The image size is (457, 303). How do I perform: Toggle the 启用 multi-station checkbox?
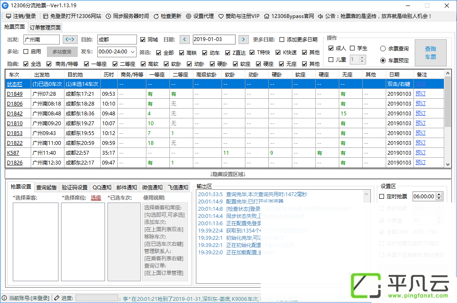(26, 52)
